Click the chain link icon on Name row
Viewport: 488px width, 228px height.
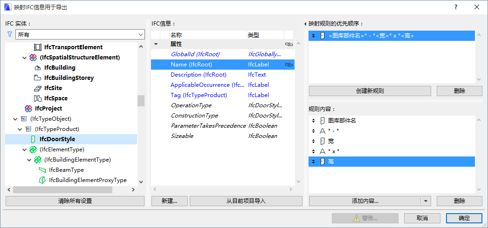point(289,65)
